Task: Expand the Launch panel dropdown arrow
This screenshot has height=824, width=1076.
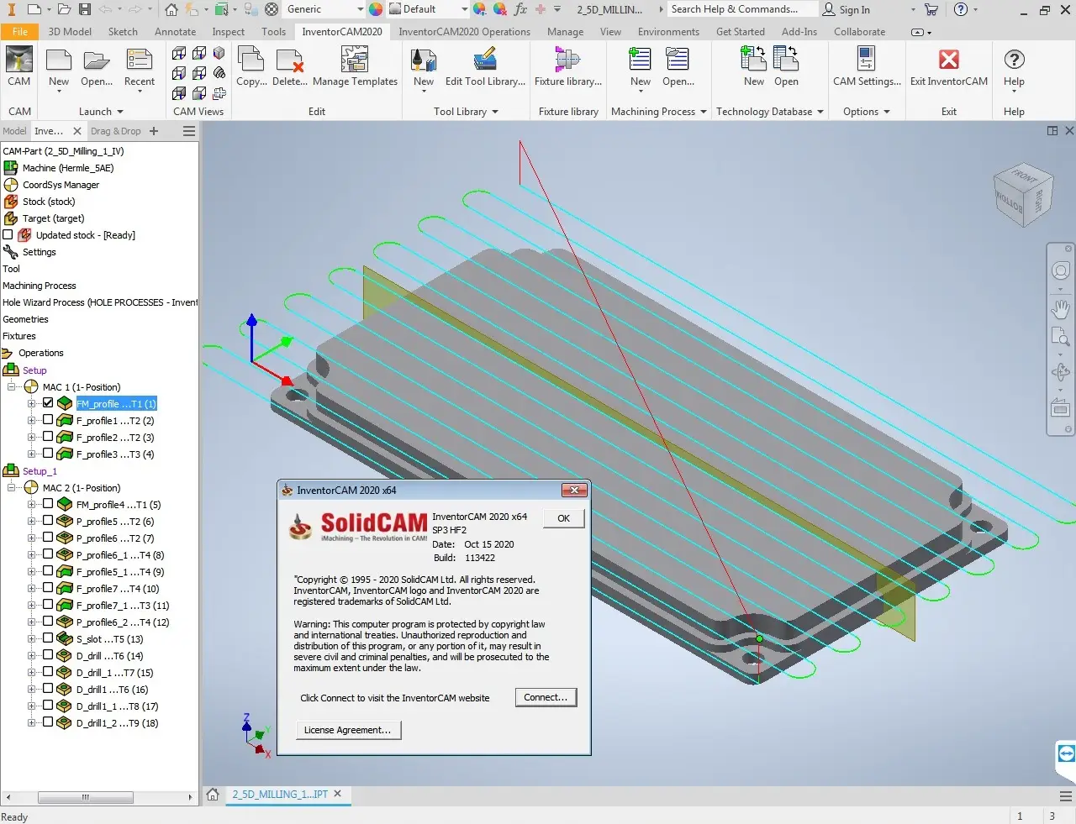Action: pyautogui.click(x=120, y=112)
